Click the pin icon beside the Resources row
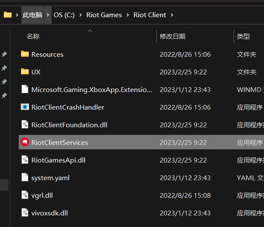 click(x=4, y=54)
